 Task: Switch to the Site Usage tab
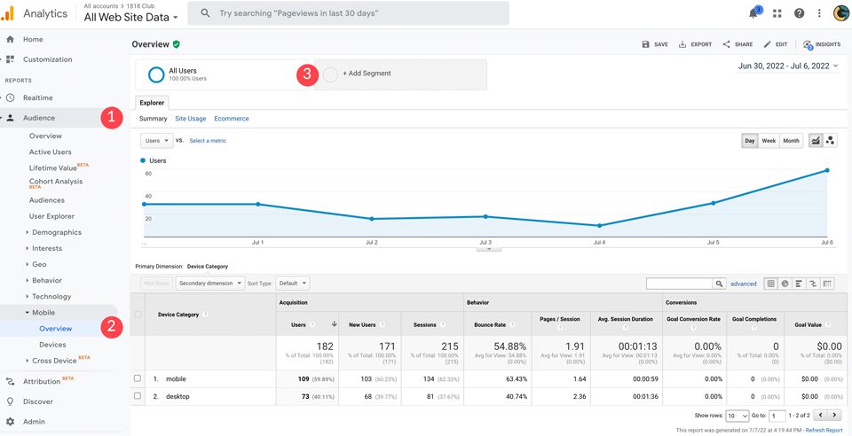pyautogui.click(x=190, y=119)
